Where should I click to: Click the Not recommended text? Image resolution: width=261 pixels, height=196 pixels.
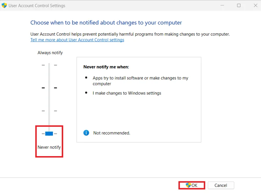tap(112, 133)
